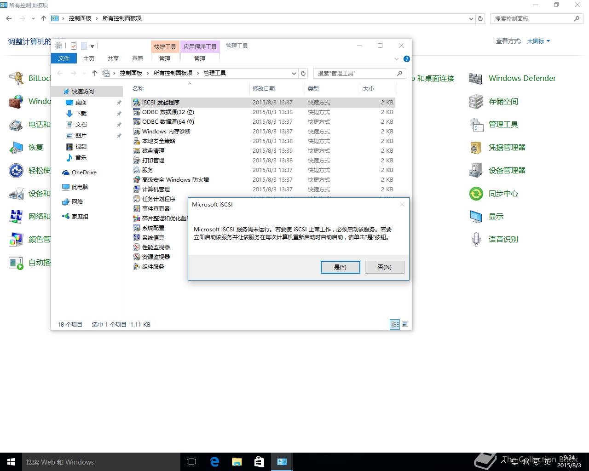Click 所有控制面板项 breadcrumb in Explorer address bar
The image size is (589, 471).
point(173,73)
